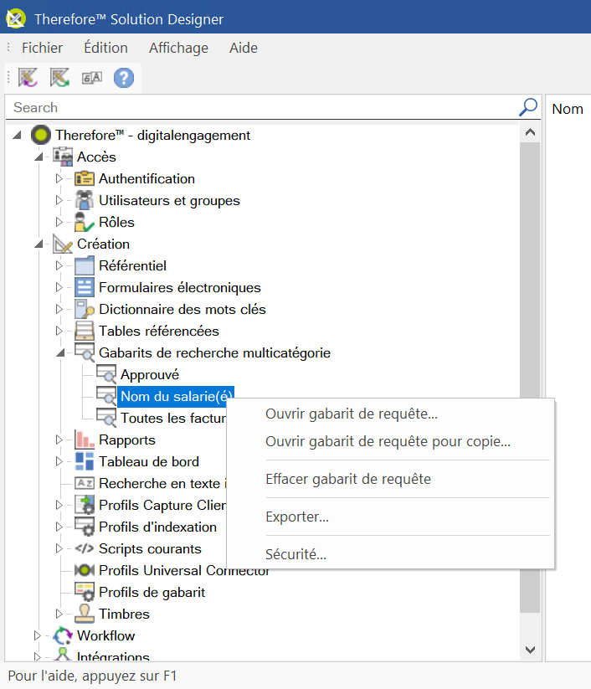The image size is (591, 689).
Task: Click the Rapports chart icon
Action: (85, 440)
